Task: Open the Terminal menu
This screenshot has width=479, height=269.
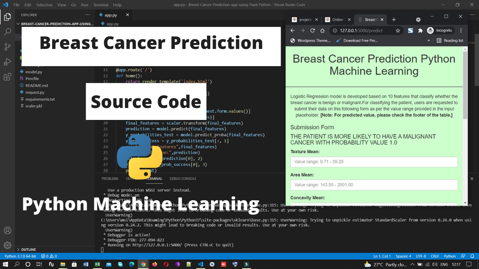Action: [101, 5]
